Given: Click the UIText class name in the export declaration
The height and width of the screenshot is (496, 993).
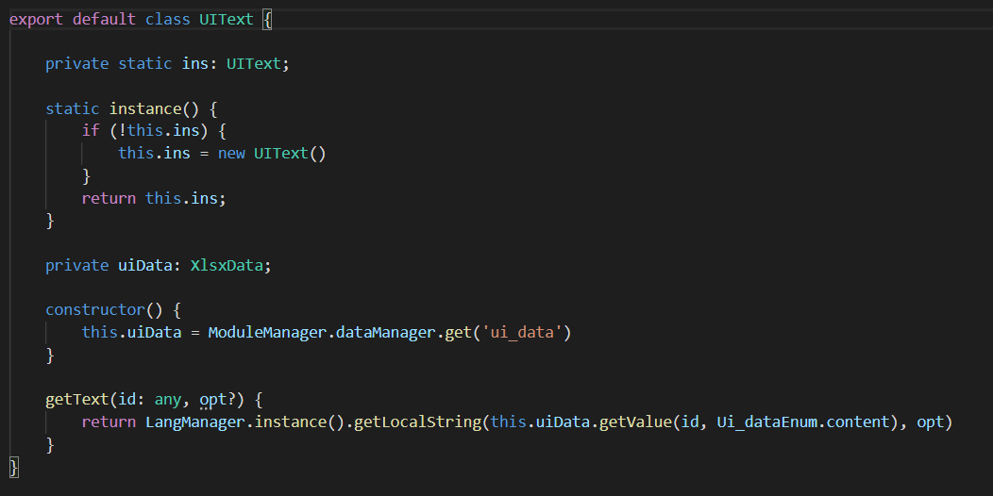Looking at the screenshot, I should [x=226, y=19].
